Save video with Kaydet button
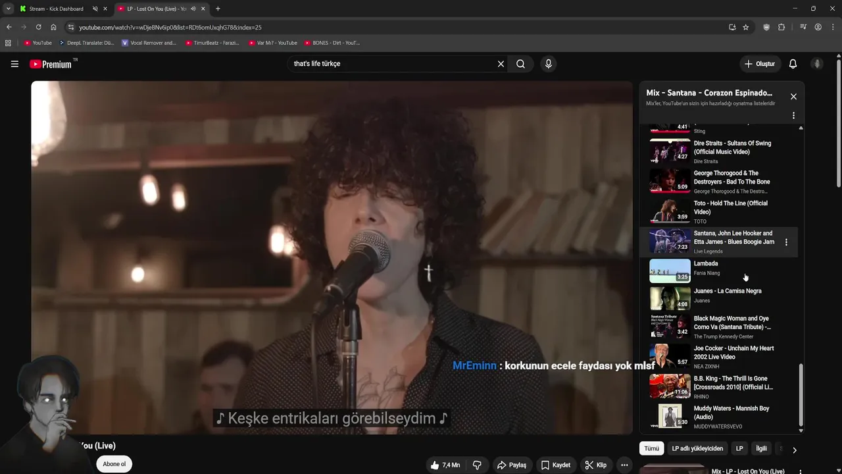Screen dimensions: 842x474 click(x=555, y=465)
